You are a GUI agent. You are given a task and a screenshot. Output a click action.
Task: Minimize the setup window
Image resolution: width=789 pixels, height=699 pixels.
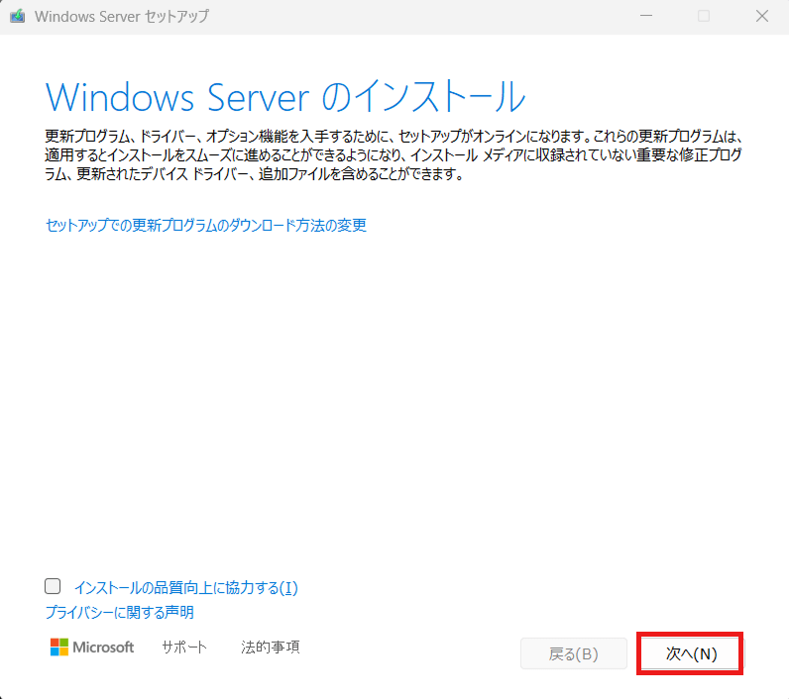(646, 16)
